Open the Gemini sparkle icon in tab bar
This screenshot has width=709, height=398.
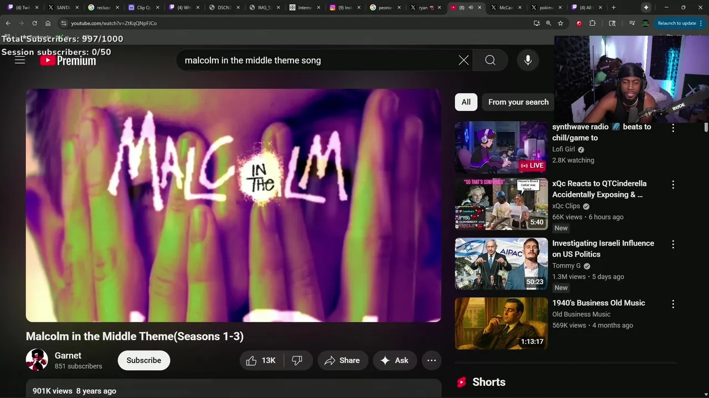click(646, 7)
